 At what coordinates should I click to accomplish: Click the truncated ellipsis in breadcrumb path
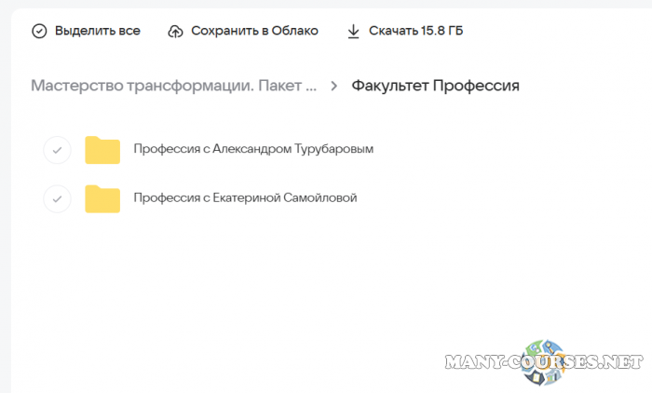pyautogui.click(x=311, y=87)
